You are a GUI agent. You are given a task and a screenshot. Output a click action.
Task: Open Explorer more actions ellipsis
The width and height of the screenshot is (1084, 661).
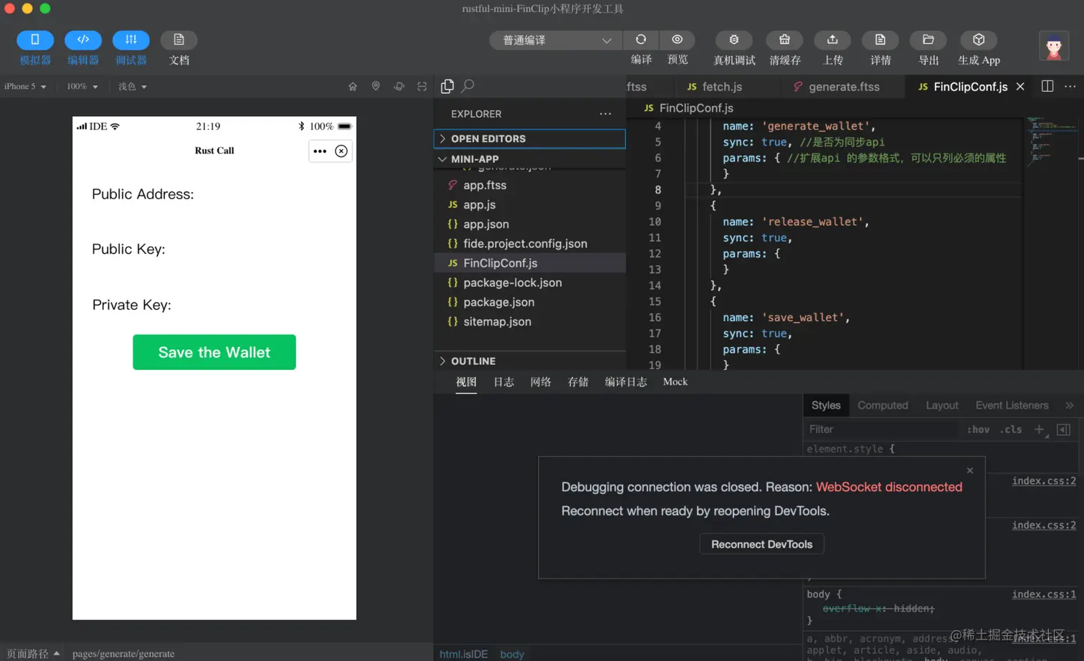[x=606, y=114]
